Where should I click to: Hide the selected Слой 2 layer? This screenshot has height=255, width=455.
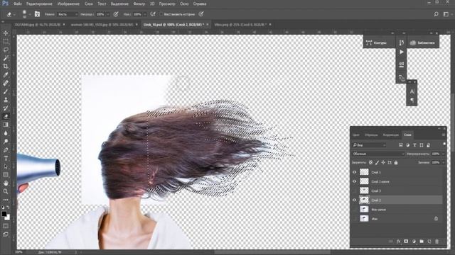click(354, 200)
